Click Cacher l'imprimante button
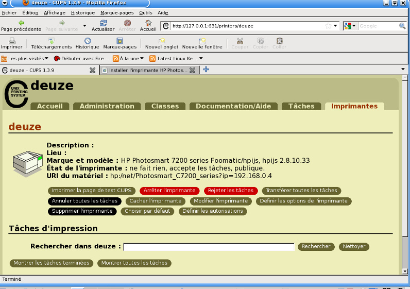410x289 pixels. pos(156,201)
